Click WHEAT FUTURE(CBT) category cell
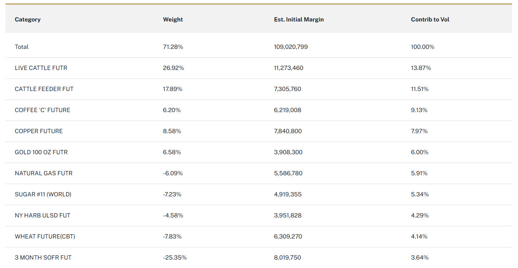The width and height of the screenshot is (518, 268). click(x=45, y=236)
